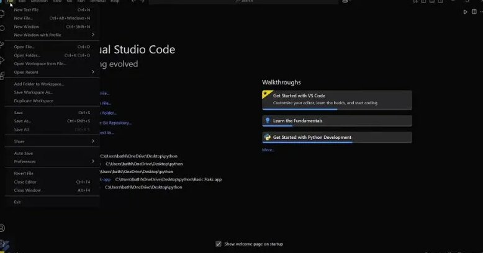The height and width of the screenshot is (253, 483).
Task: Open the Extensions view in activity bar
Action: pos(2,76)
